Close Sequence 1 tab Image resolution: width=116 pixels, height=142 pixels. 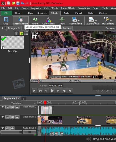[x=19, y=98]
